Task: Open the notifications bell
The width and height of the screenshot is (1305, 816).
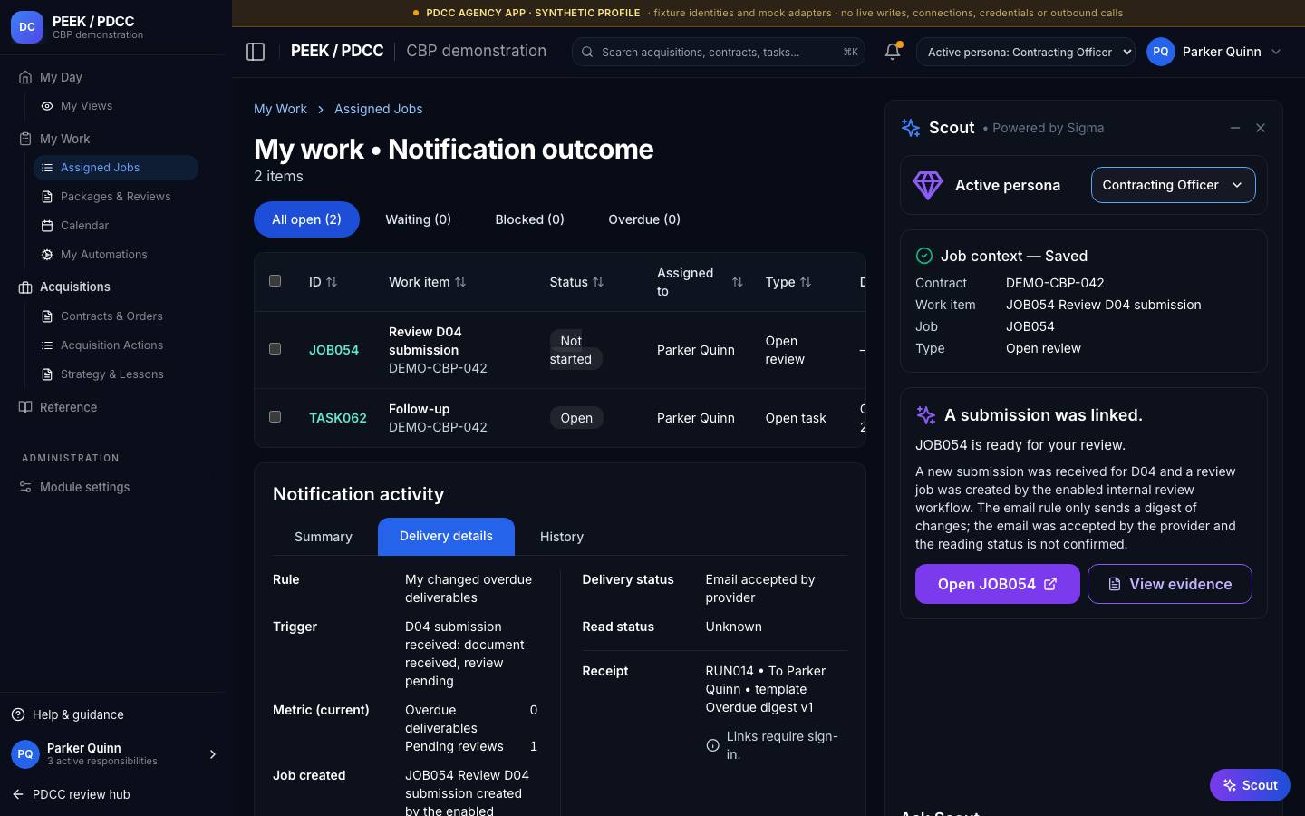Action: pyautogui.click(x=893, y=52)
